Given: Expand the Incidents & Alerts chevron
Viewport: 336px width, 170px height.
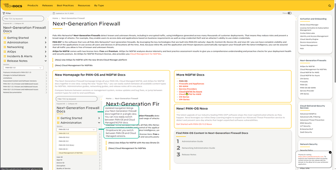Looking at the screenshot, I should [x=46, y=56].
